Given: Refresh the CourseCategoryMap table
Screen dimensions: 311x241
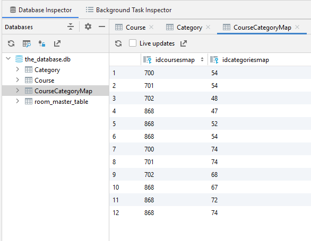Looking at the screenshot, I should pyautogui.click(x=118, y=43).
